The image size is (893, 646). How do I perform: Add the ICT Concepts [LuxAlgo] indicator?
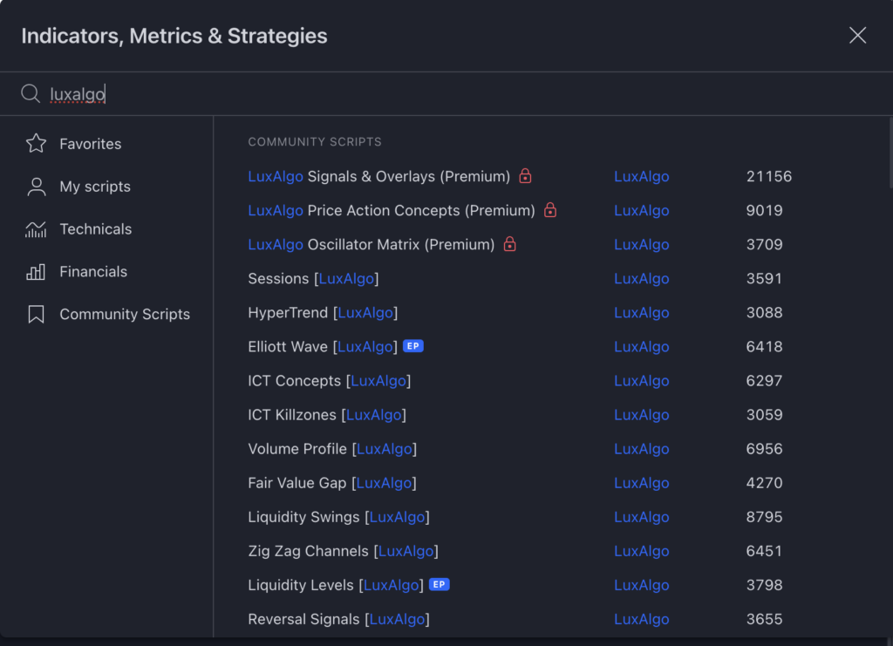tap(329, 381)
